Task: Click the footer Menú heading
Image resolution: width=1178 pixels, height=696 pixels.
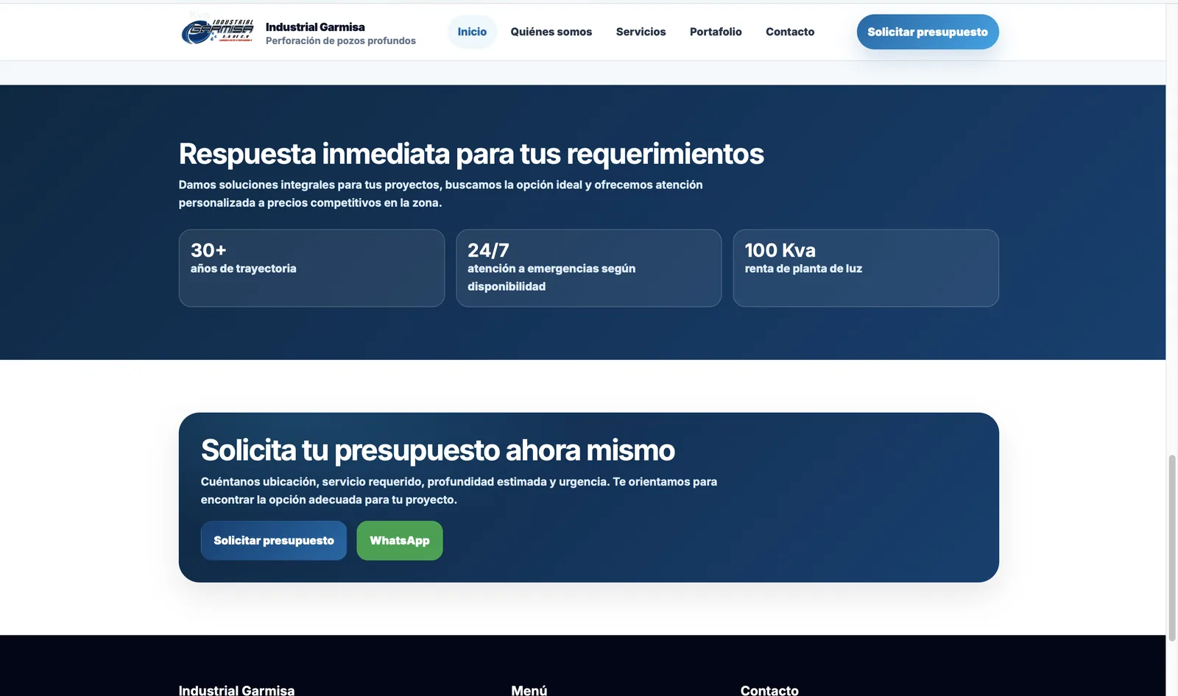Action: click(529, 690)
